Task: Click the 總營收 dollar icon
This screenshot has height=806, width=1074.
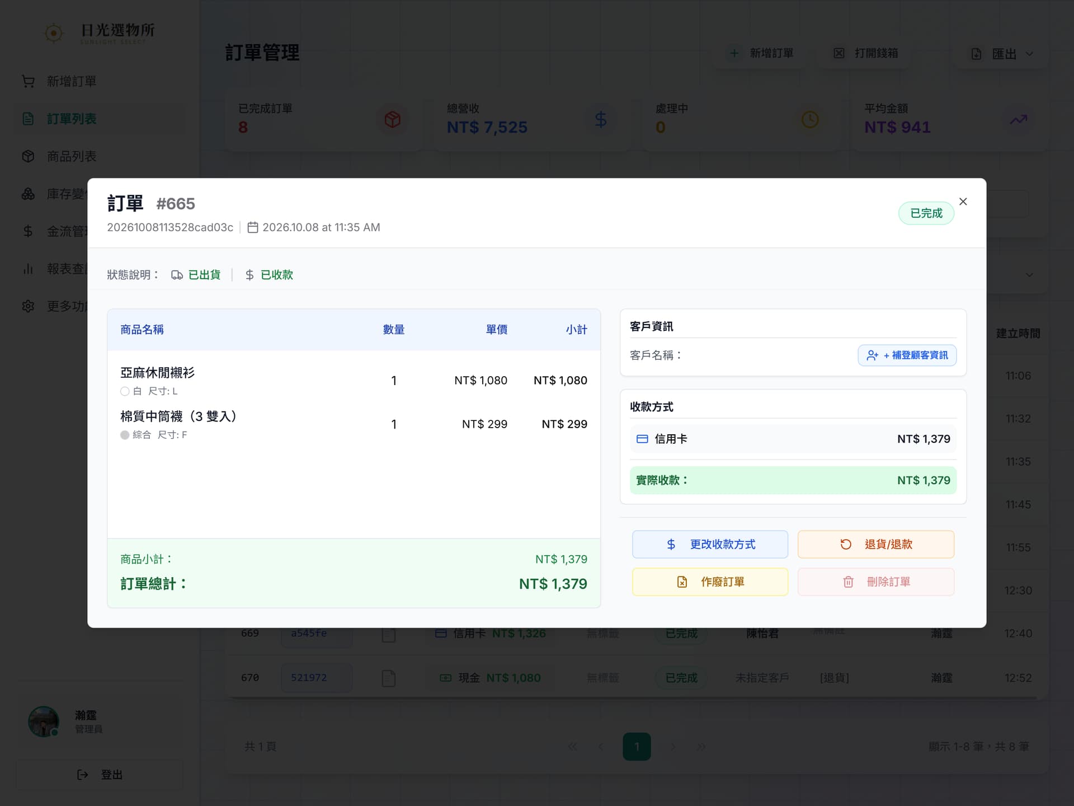Action: tap(601, 119)
